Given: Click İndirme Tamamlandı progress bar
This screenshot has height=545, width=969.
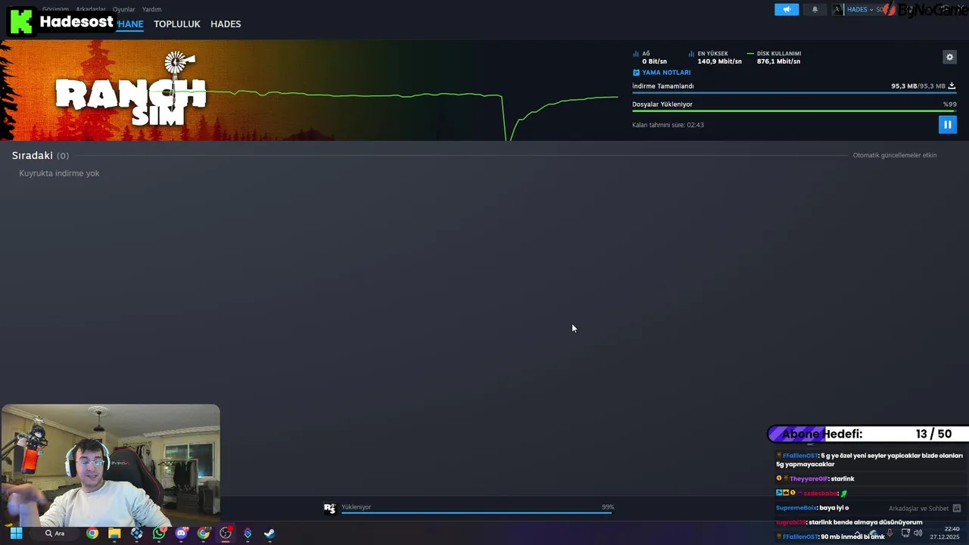Looking at the screenshot, I should [x=794, y=93].
